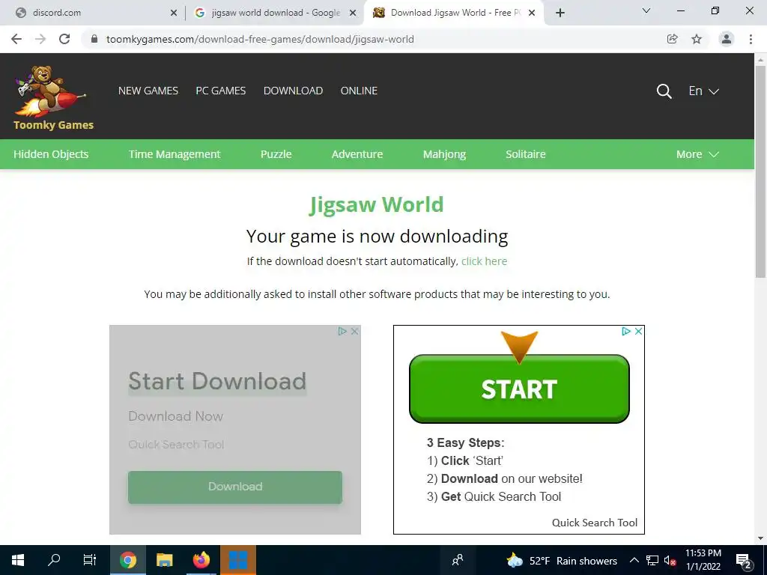
Task: Click the Jigsaw World title heading
Action: pyautogui.click(x=376, y=205)
